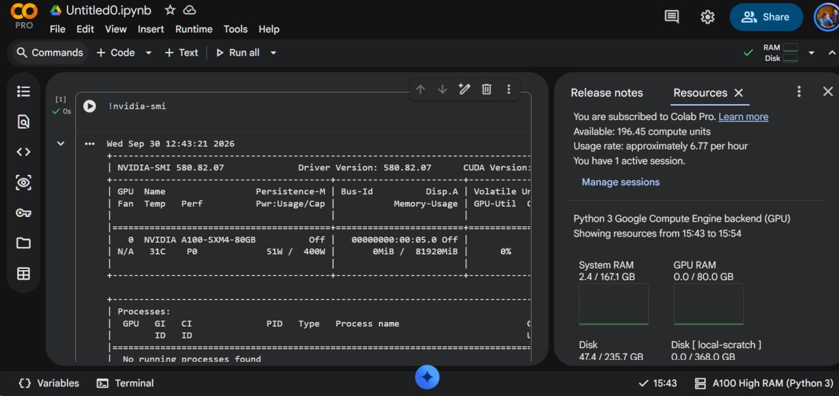Open the Code button dropdown arrow
839x396 pixels.
coord(149,52)
